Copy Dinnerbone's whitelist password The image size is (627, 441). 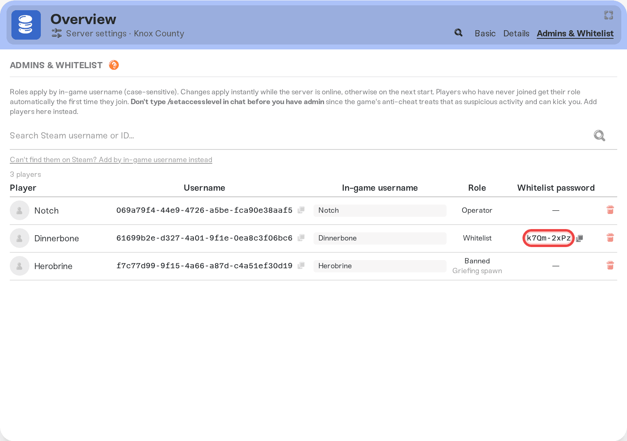click(580, 238)
